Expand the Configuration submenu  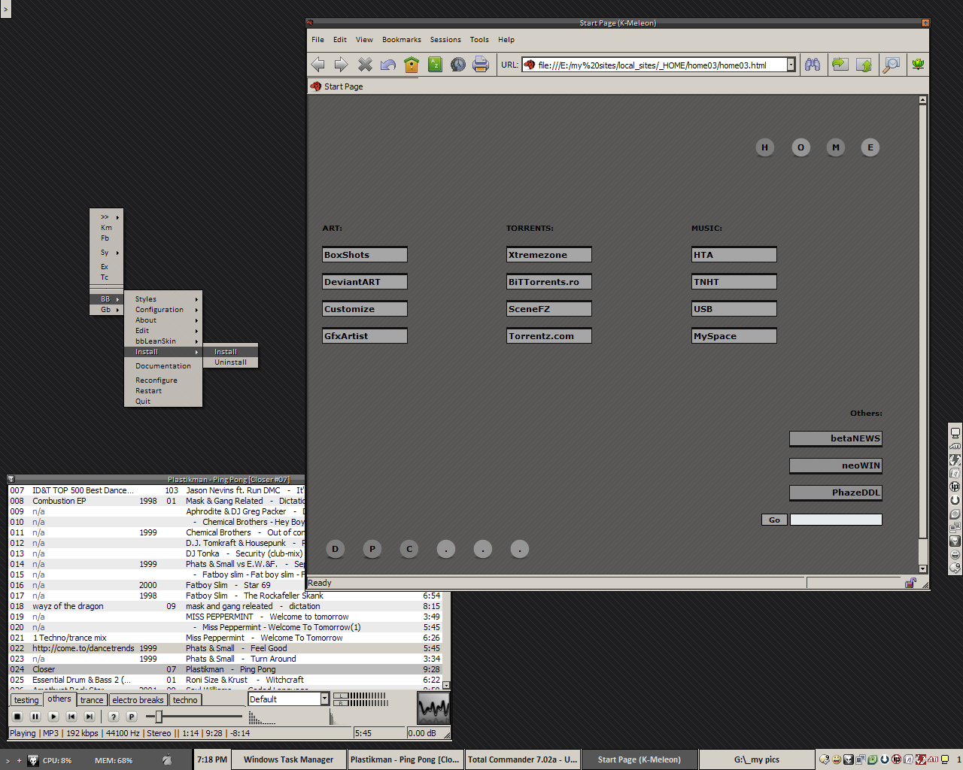163,310
